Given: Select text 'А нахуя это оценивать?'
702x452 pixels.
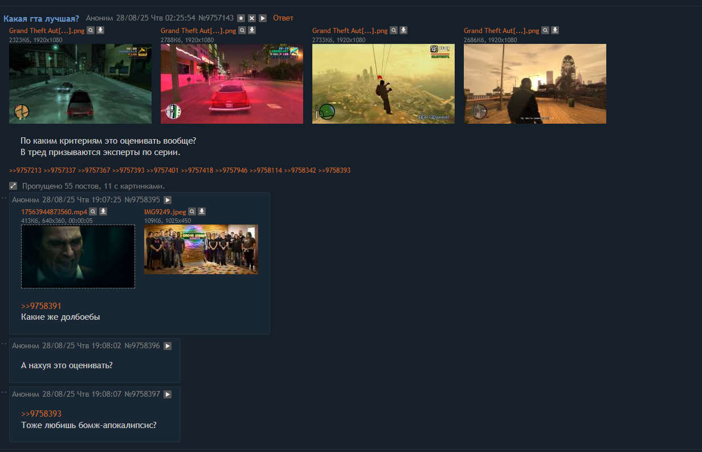Looking at the screenshot, I should pyautogui.click(x=67, y=365).
